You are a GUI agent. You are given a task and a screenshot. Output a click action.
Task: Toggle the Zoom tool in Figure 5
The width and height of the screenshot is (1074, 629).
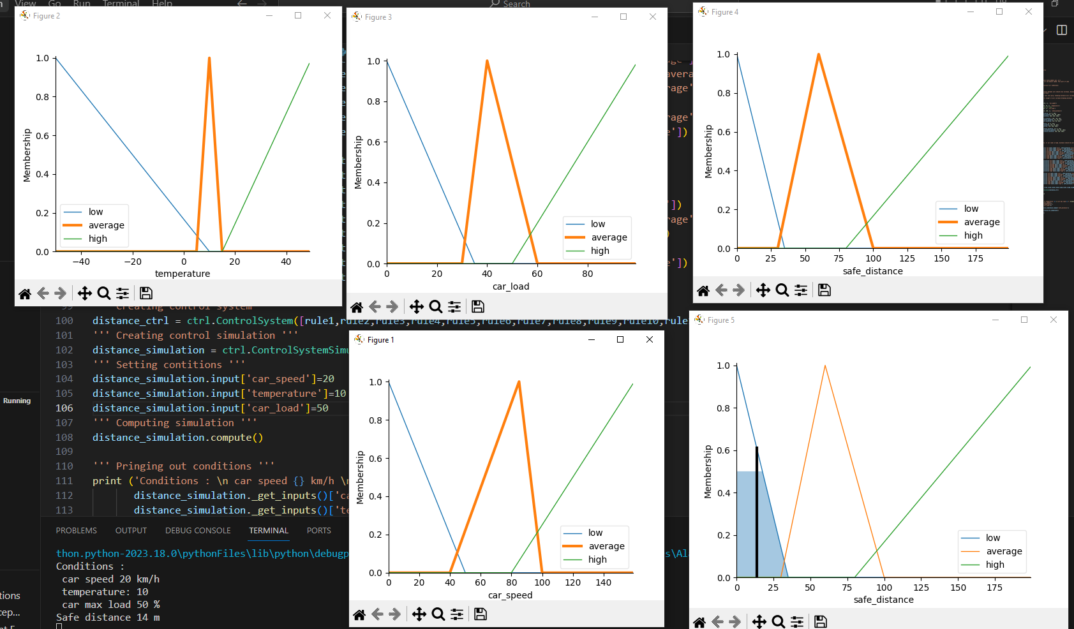click(778, 621)
